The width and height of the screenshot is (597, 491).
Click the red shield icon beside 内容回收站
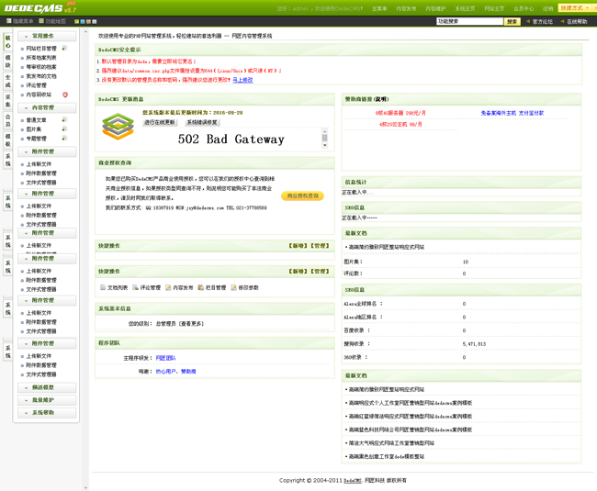coord(65,95)
